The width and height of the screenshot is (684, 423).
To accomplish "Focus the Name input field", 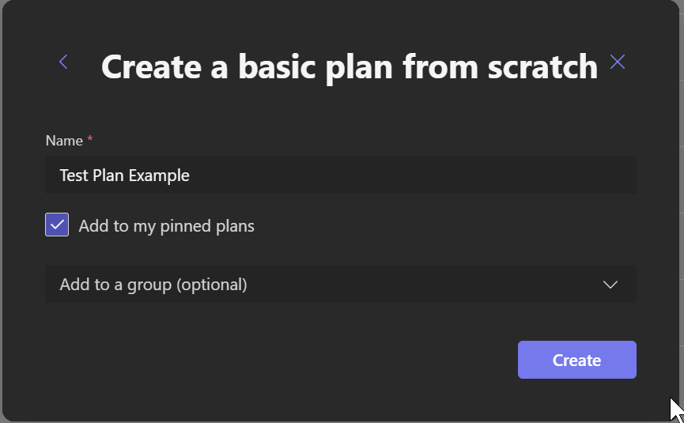I will click(x=341, y=175).
